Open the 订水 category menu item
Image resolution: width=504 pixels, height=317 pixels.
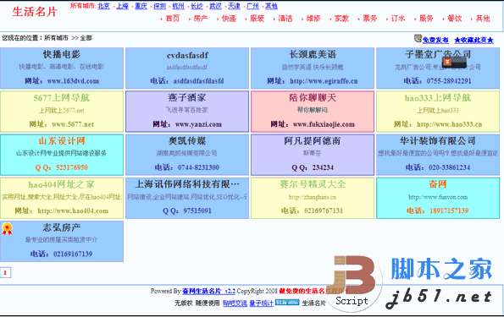coord(398,19)
